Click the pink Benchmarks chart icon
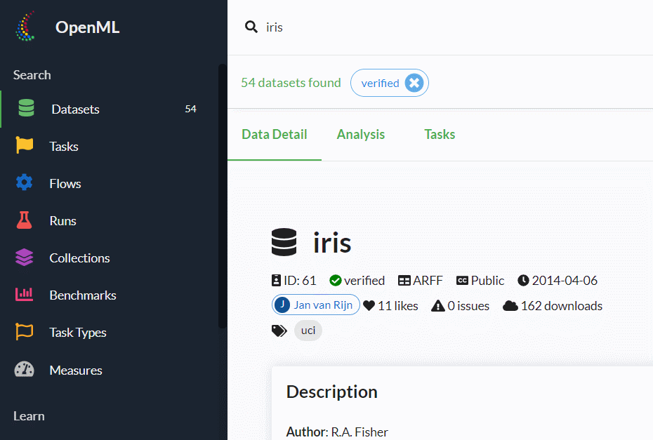The width and height of the screenshot is (653, 440). click(25, 295)
